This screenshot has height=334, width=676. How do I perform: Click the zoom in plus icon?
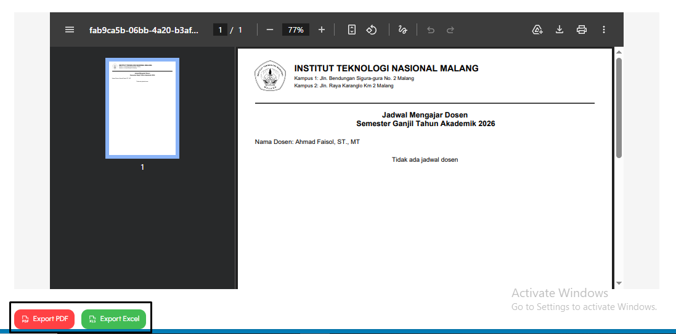click(x=322, y=30)
